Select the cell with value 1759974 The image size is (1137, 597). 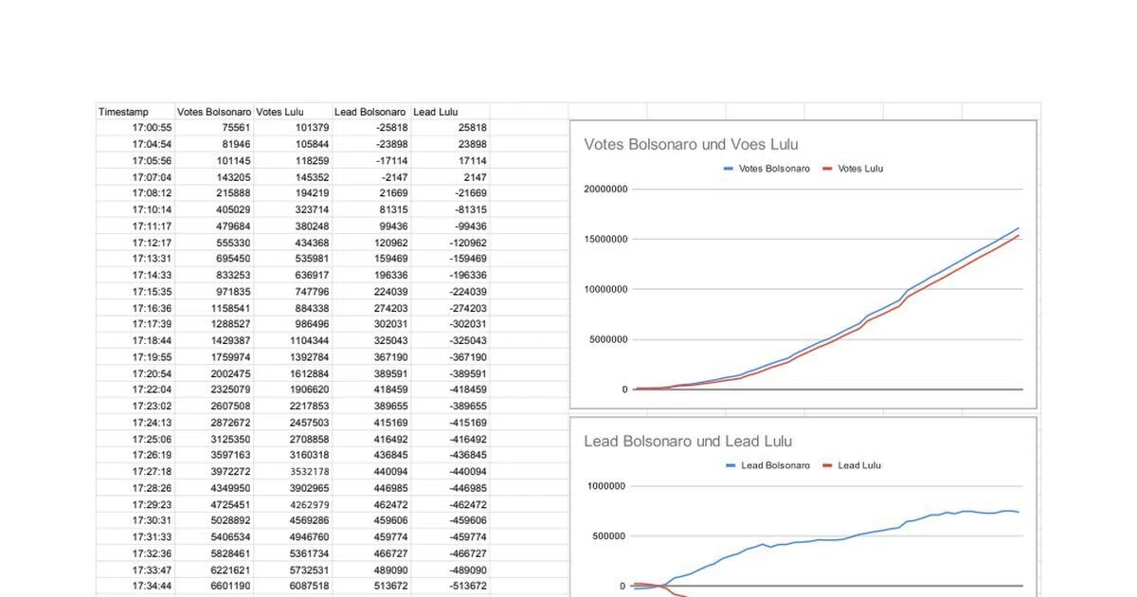(x=214, y=357)
